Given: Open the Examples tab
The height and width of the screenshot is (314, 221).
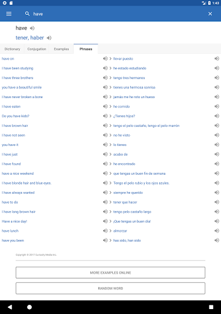Looking at the screenshot, I should (x=61, y=49).
